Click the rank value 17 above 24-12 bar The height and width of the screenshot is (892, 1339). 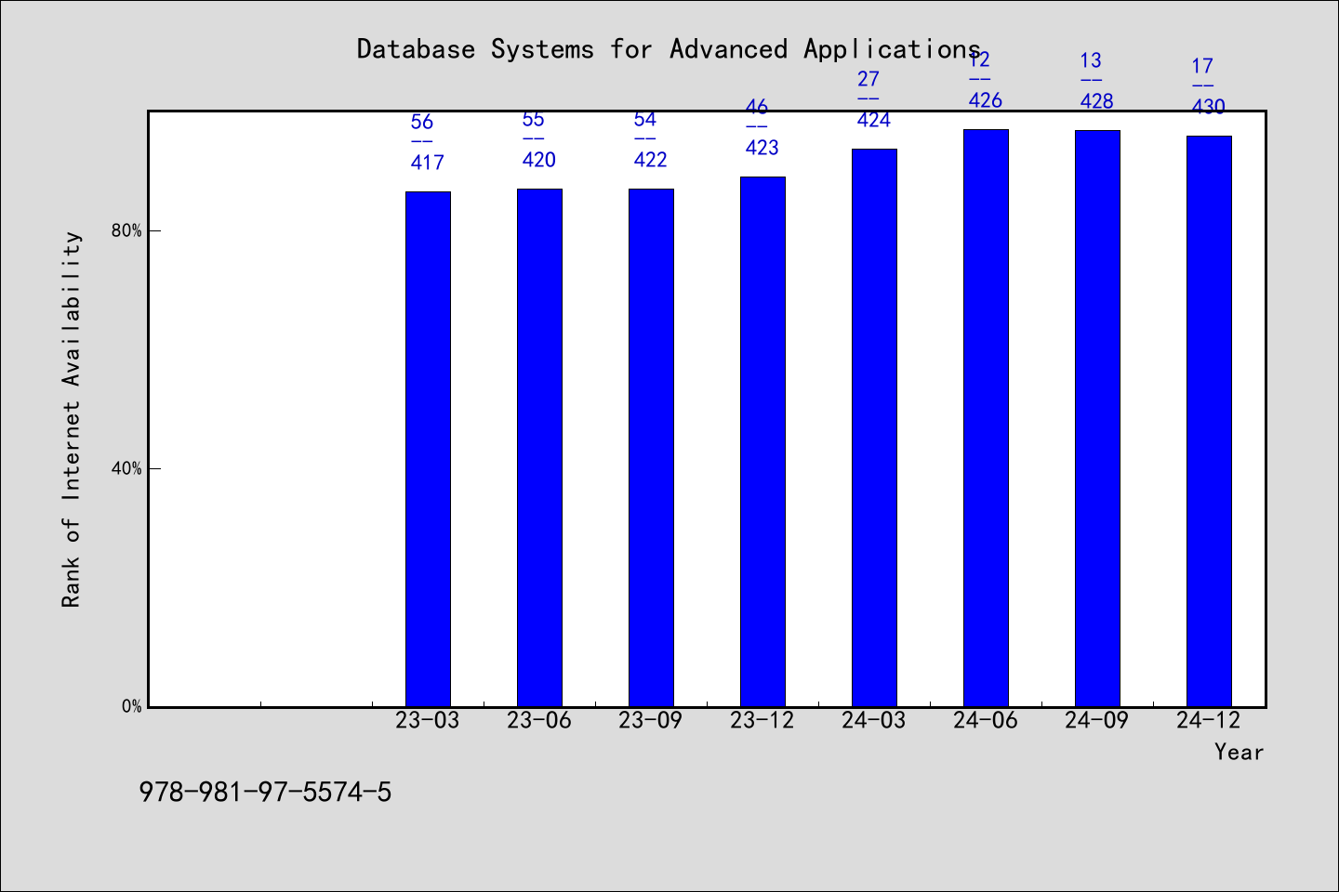1203,66
